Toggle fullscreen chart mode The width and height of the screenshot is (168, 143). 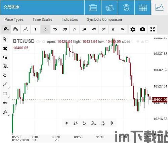(x=153, y=29)
